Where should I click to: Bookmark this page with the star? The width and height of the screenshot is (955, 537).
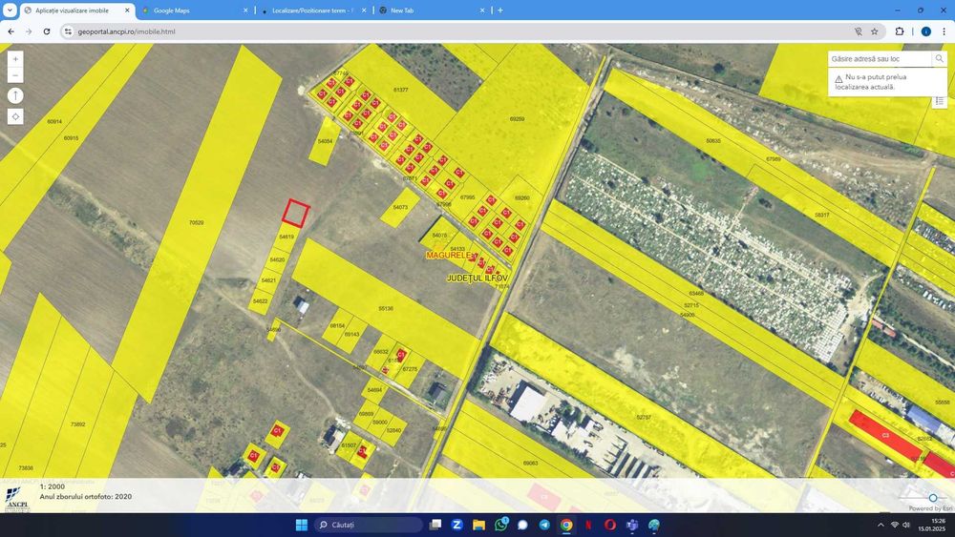tap(875, 31)
